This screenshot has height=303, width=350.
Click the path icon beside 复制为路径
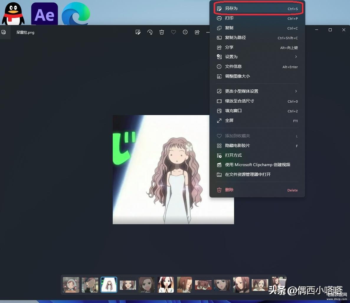tap(219, 38)
